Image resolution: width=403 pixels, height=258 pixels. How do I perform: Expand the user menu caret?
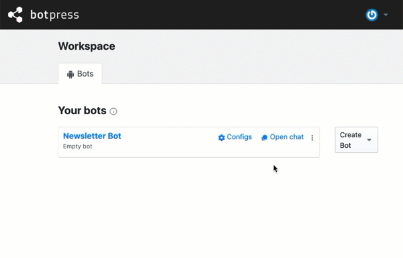(386, 15)
